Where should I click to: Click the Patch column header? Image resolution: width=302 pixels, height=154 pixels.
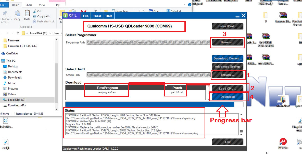[177, 88]
